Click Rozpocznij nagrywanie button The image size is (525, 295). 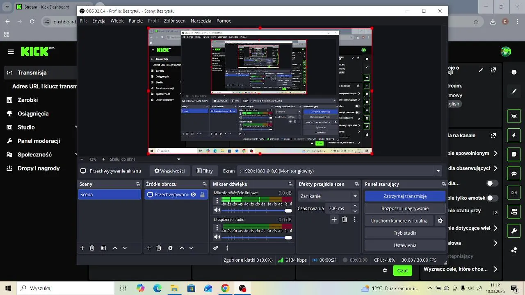[x=405, y=209]
